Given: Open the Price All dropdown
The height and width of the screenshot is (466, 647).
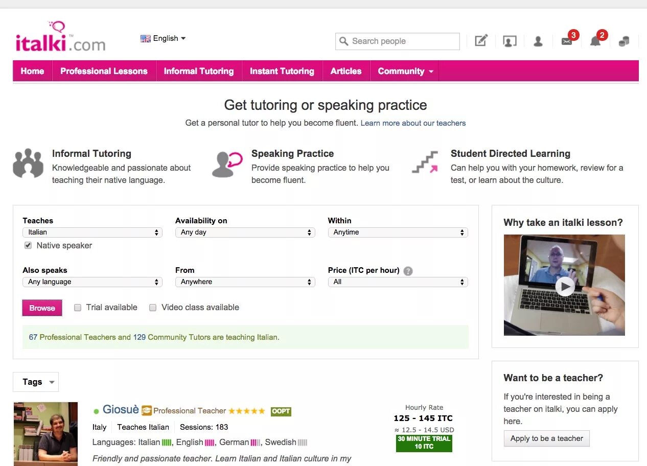Looking at the screenshot, I should pos(398,282).
